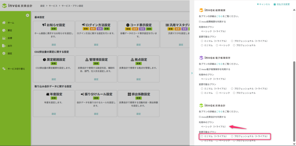Image resolution: width=296 pixels, height=146 pixels.
Task: Open こちら link under invox 炭素会計
Action: (x=219, y=112)
